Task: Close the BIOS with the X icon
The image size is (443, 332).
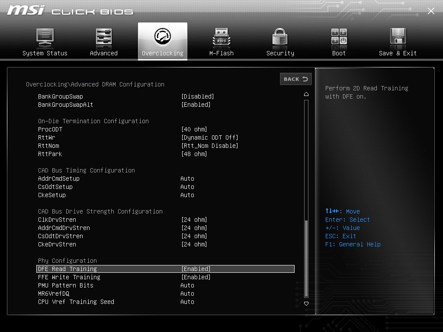Action: [x=431, y=11]
